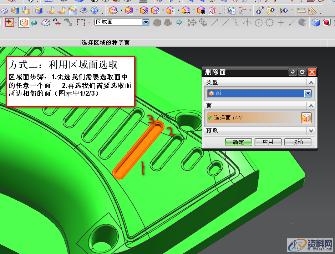This screenshot has width=335, height=254.
Task: Click the reset icon in 删除面 dialog
Action: pyautogui.click(x=293, y=72)
